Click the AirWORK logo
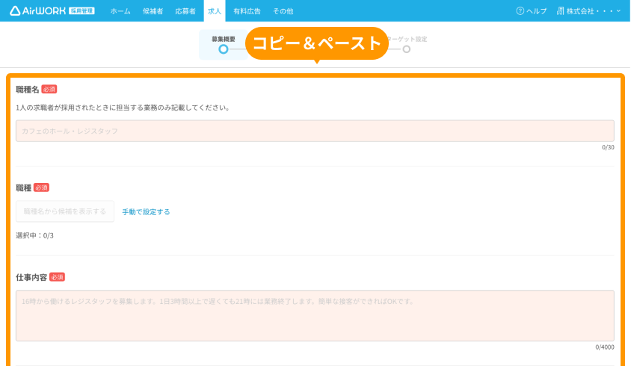 coord(37,11)
